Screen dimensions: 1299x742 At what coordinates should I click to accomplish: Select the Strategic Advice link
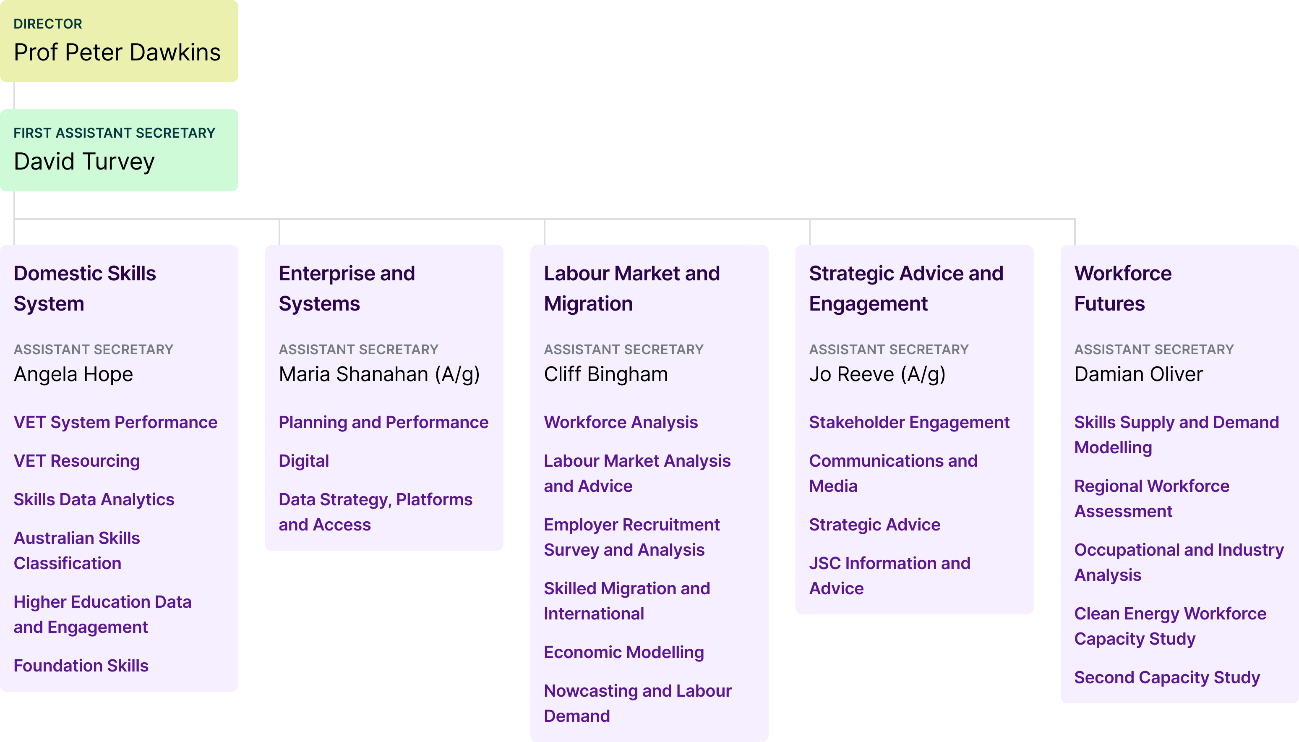874,525
